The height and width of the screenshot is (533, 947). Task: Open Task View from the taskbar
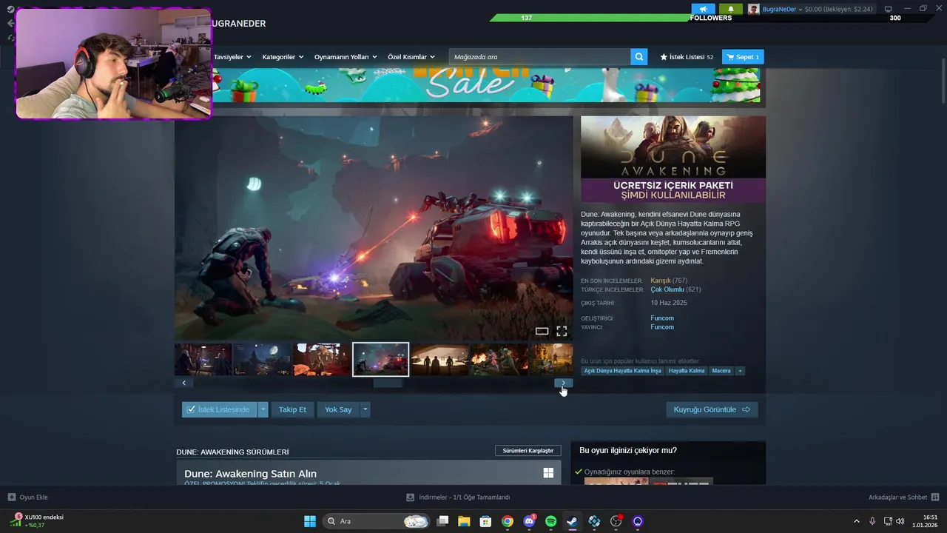point(442,521)
